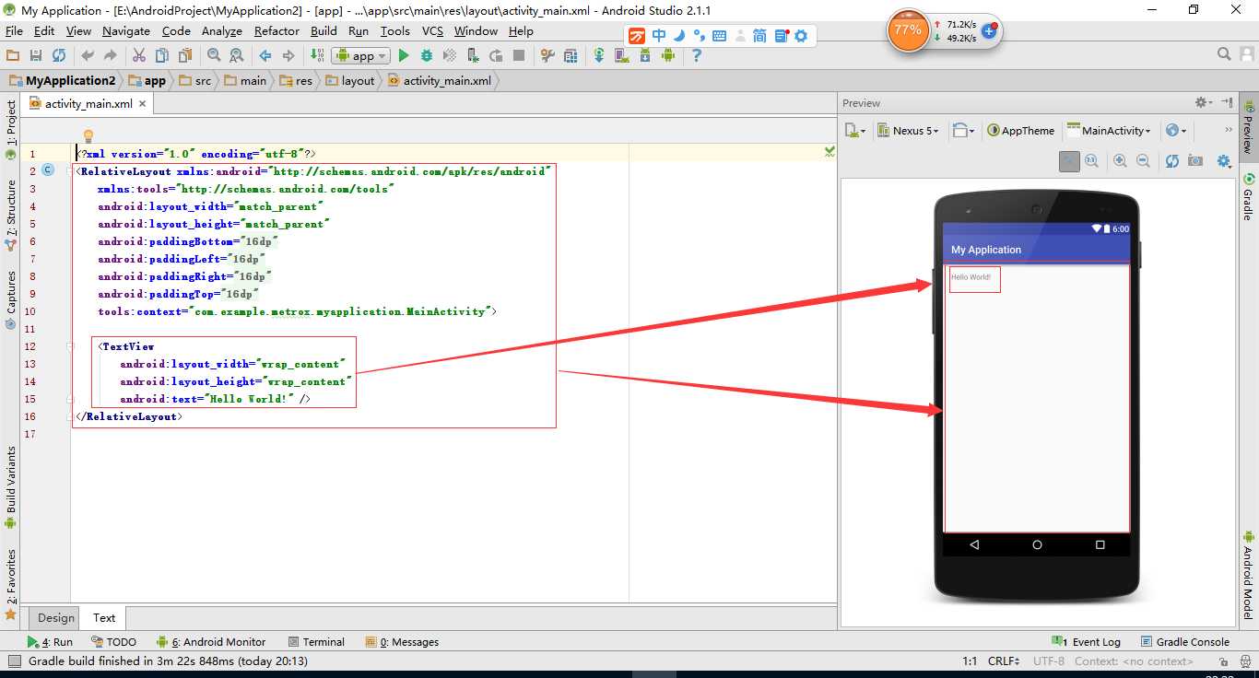
Task: Click the Open folder toolbar icon
Action: [13, 56]
